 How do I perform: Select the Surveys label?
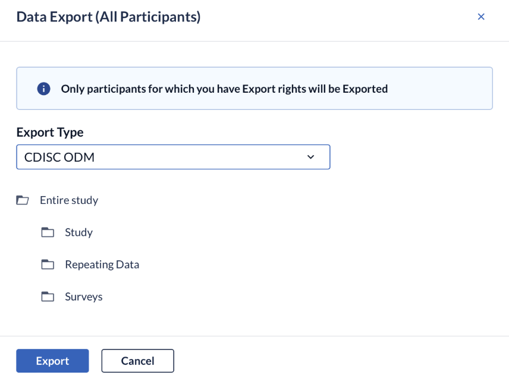click(x=84, y=297)
